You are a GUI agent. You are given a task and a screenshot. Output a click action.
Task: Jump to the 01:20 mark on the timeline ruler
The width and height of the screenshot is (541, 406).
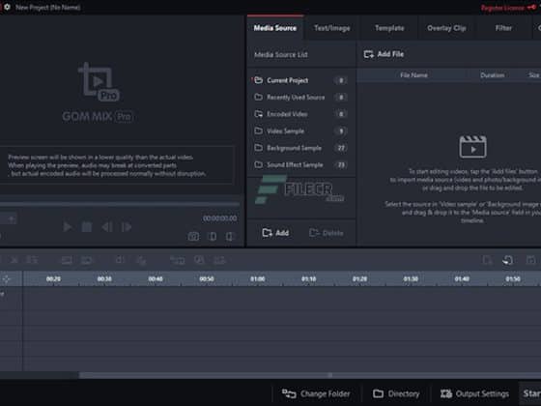click(x=359, y=279)
